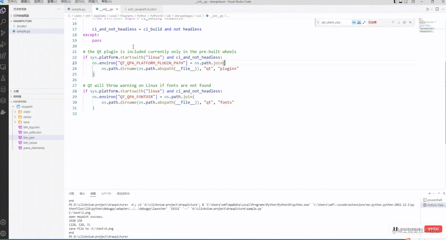This screenshot has width=446, height=240.
Task: Switch to edit_savepath.locator tab
Action: point(142,9)
